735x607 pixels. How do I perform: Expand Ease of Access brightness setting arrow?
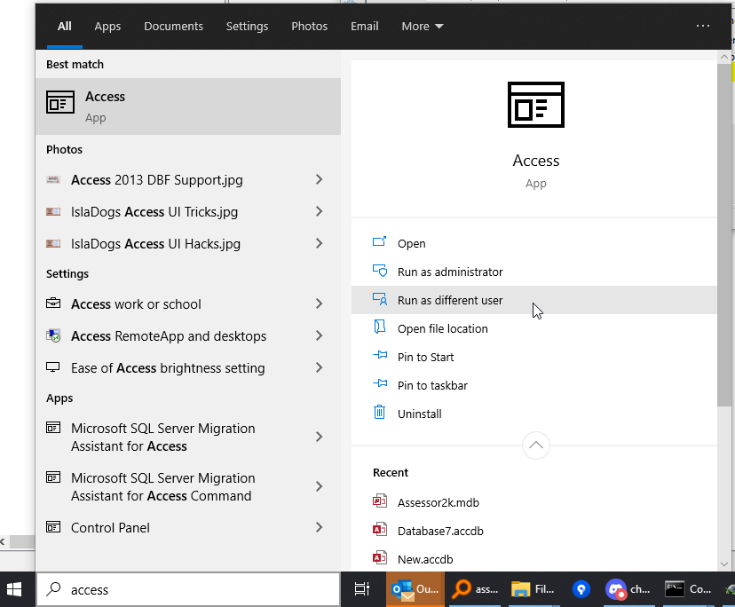(x=320, y=367)
